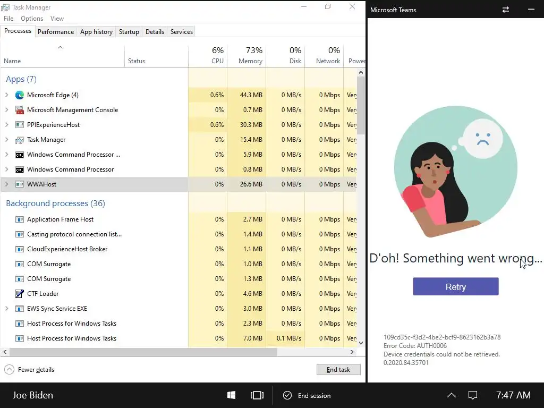Image resolution: width=544 pixels, height=408 pixels.
Task: Toggle Name column sort arrow
Action: click(x=60, y=47)
